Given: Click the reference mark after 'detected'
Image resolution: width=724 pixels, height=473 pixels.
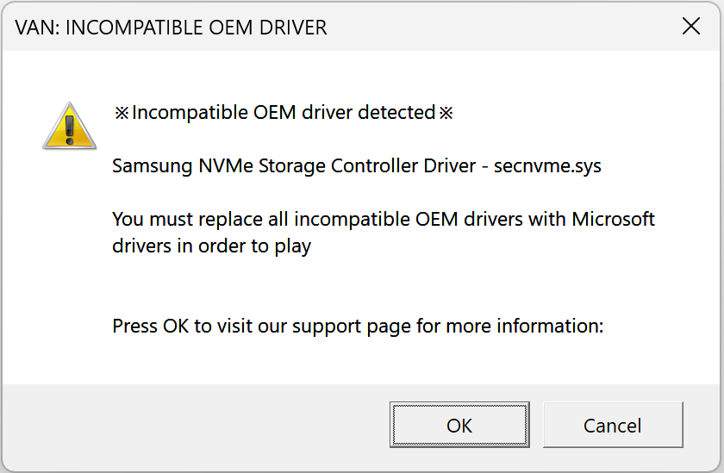Looking at the screenshot, I should point(446,113).
